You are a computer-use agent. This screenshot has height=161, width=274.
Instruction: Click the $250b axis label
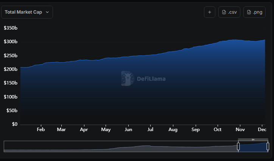click(11, 55)
